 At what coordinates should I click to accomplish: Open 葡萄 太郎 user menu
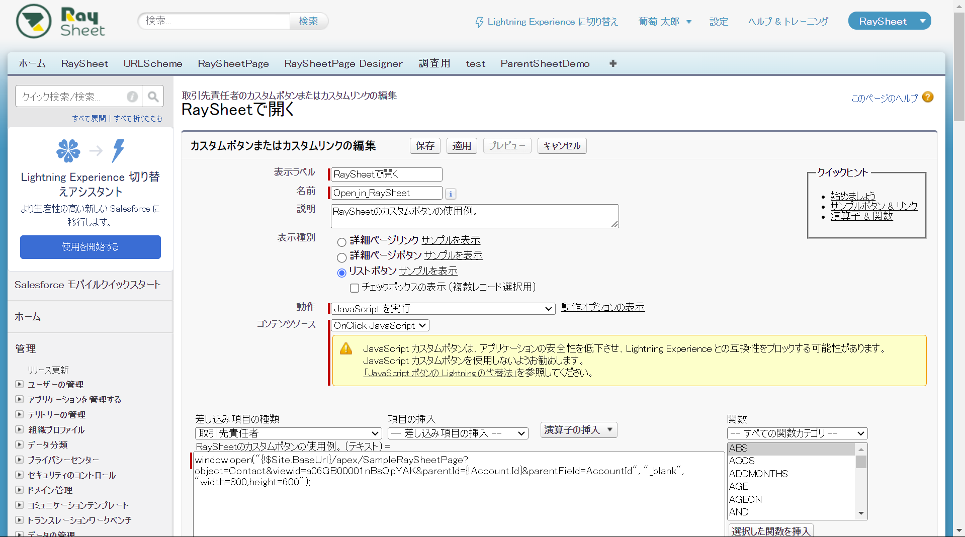pyautogui.click(x=665, y=22)
